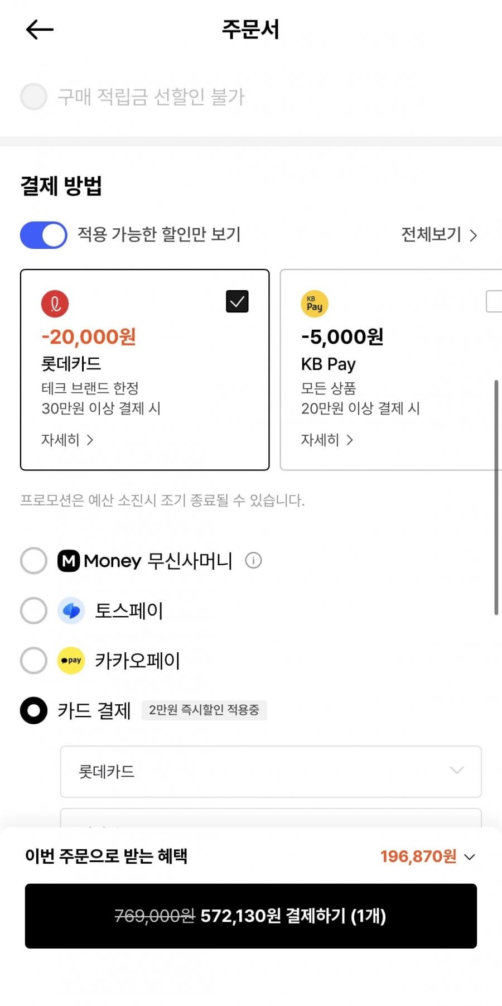Open the 롯데카드 card selection dropdown
Screen dimensions: 502x1006
tap(271, 771)
